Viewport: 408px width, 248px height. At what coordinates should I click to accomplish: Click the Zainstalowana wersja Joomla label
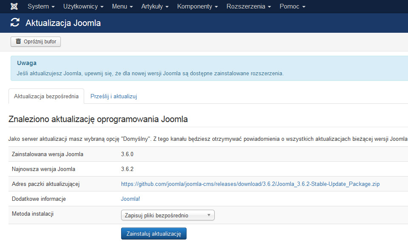point(48,154)
